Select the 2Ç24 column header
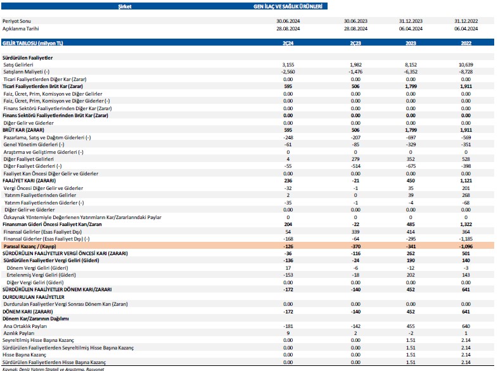 [x=287, y=42]
